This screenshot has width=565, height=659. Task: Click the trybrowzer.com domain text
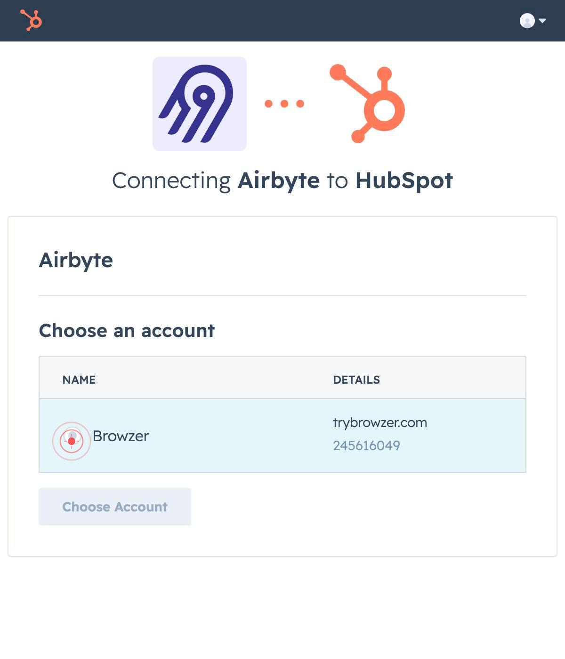point(380,422)
